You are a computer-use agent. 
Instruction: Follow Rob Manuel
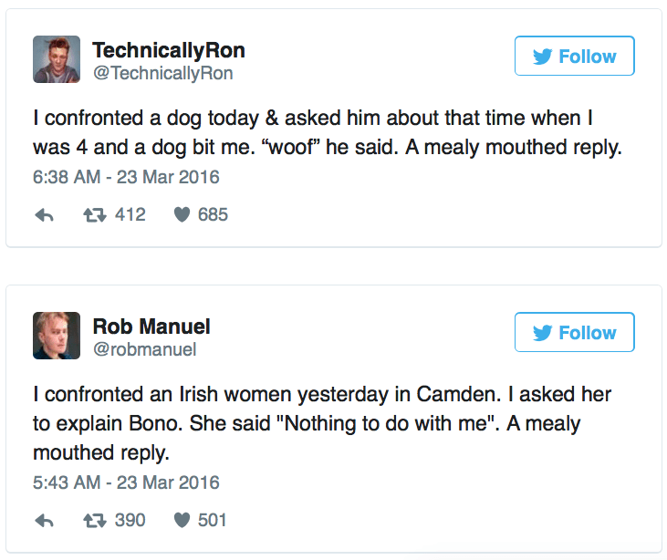click(574, 333)
